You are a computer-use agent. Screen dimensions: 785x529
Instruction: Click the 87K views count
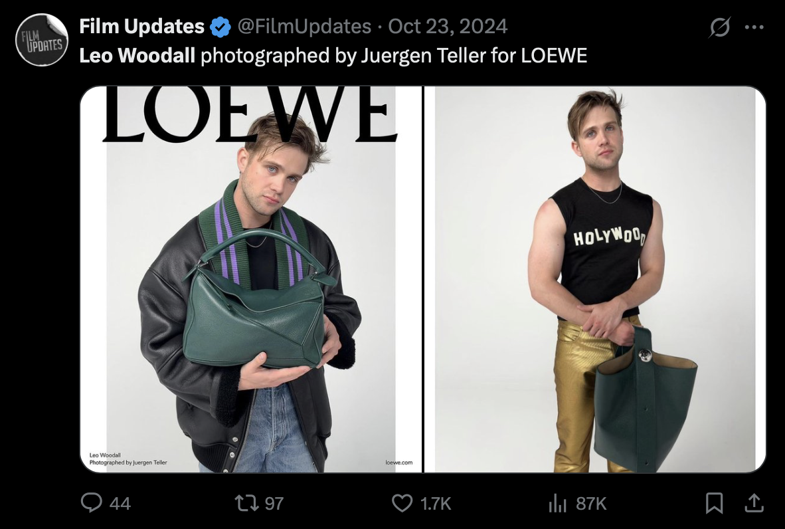point(591,504)
